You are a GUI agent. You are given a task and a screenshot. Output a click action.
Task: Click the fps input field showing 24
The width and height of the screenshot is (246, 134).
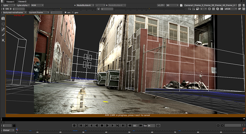pyautogui.click(x=151, y=126)
